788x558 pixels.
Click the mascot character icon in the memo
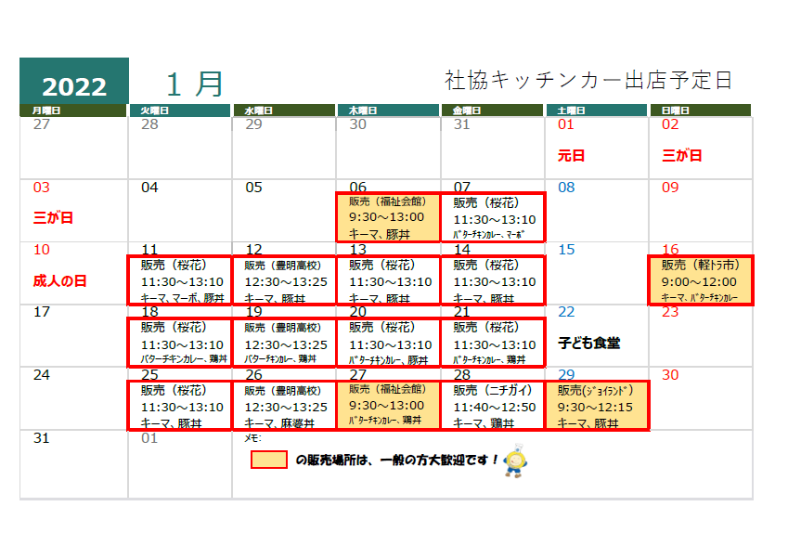click(517, 461)
